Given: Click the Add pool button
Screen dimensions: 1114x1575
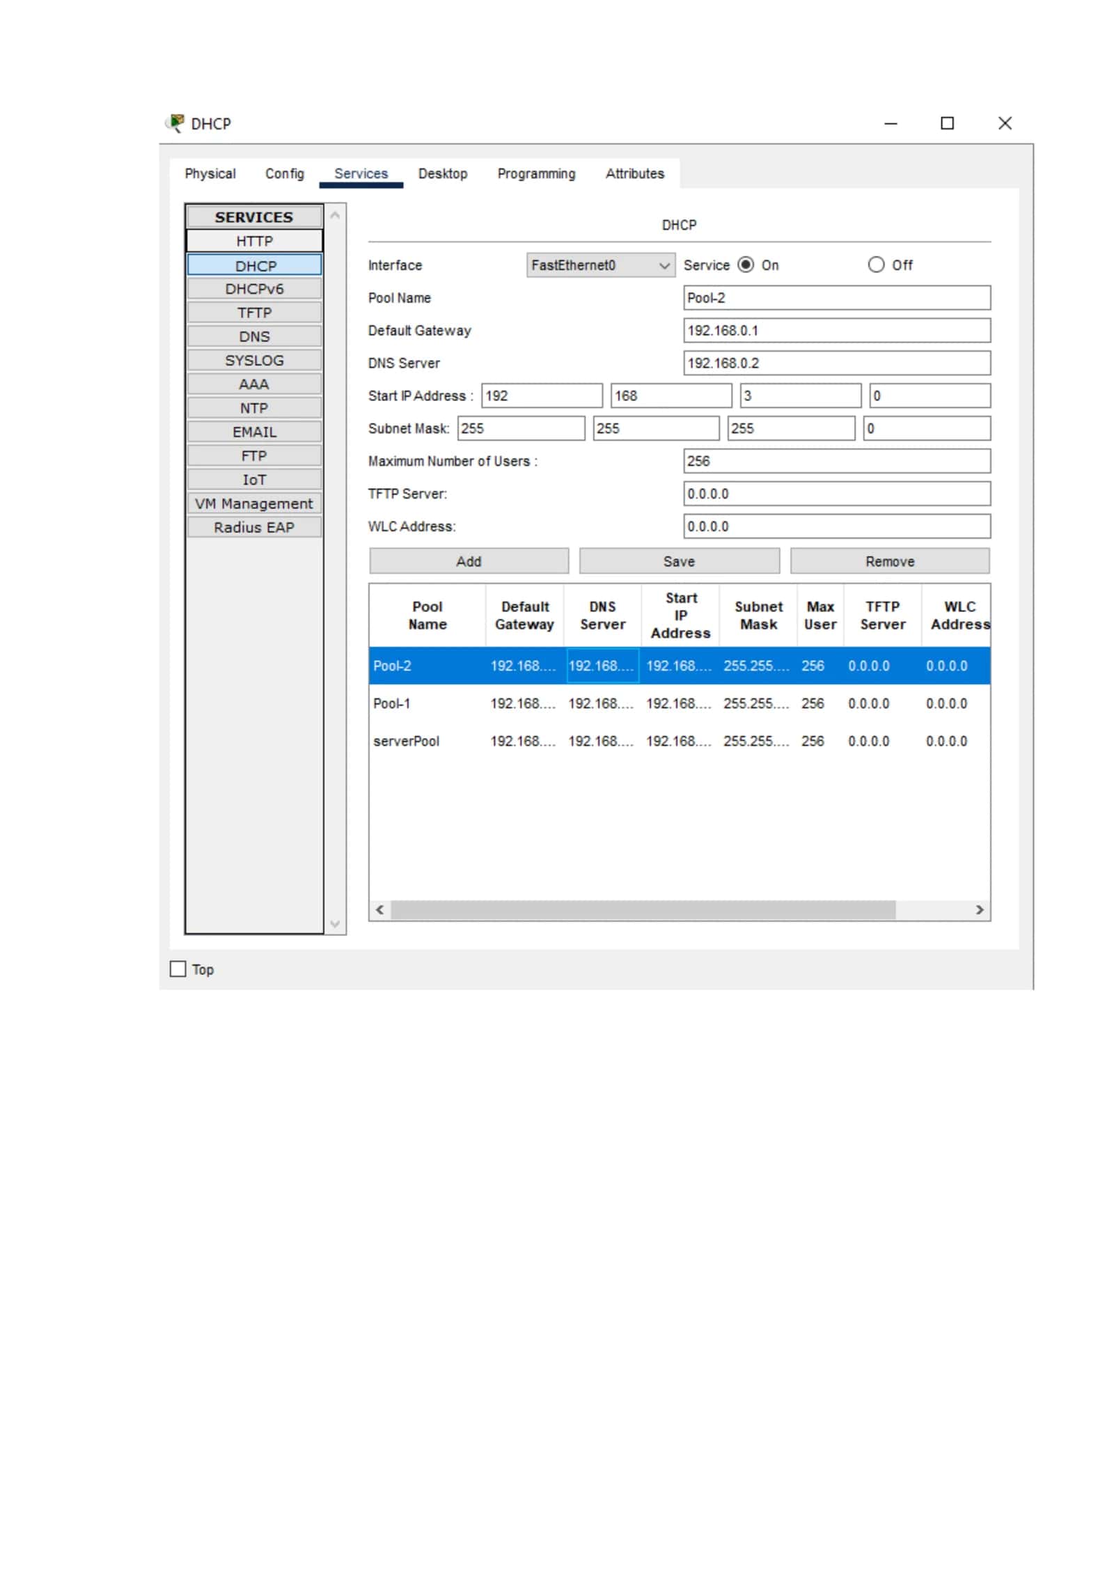Looking at the screenshot, I should tap(469, 561).
